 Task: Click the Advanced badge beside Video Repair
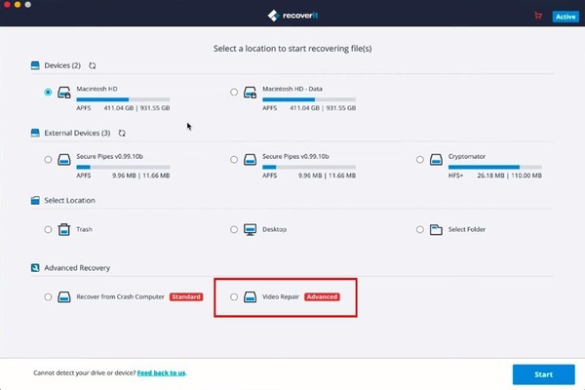click(x=323, y=297)
